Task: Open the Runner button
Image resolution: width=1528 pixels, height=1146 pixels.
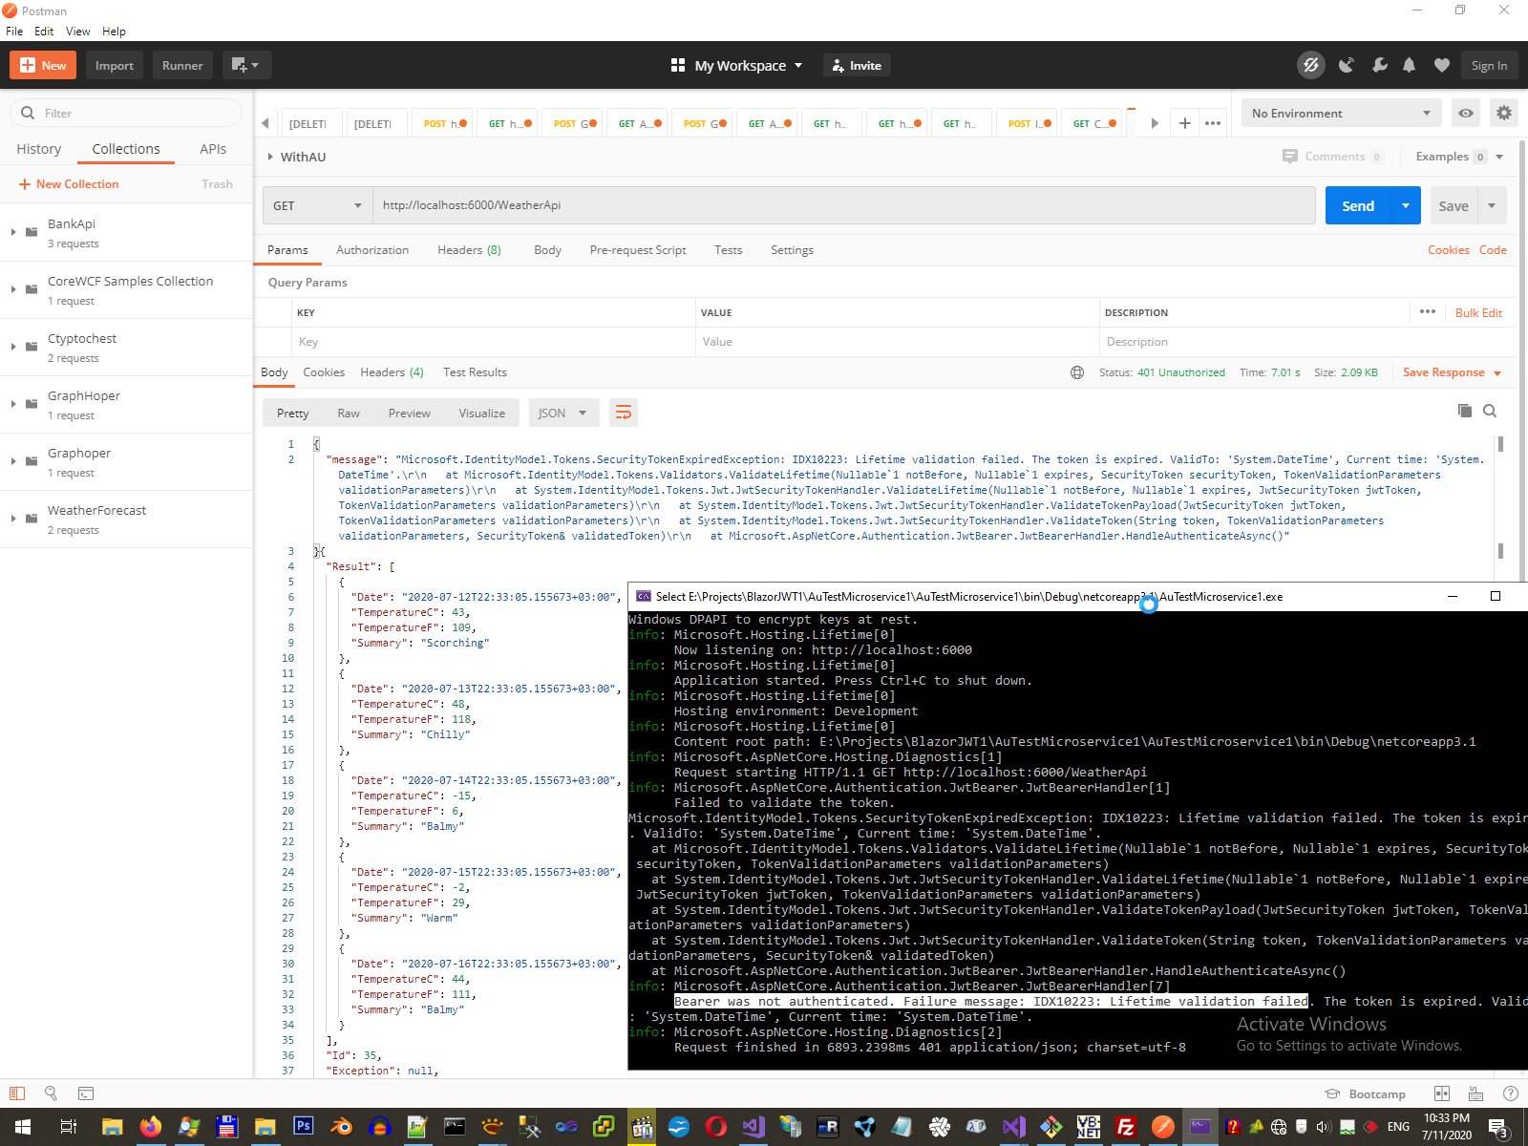Action: point(182,65)
